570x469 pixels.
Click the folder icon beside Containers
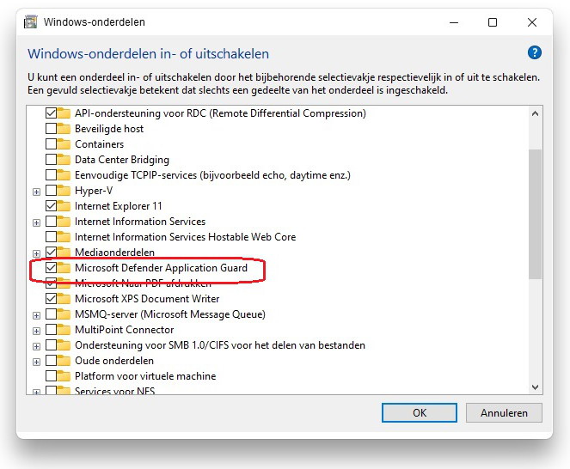click(64, 143)
